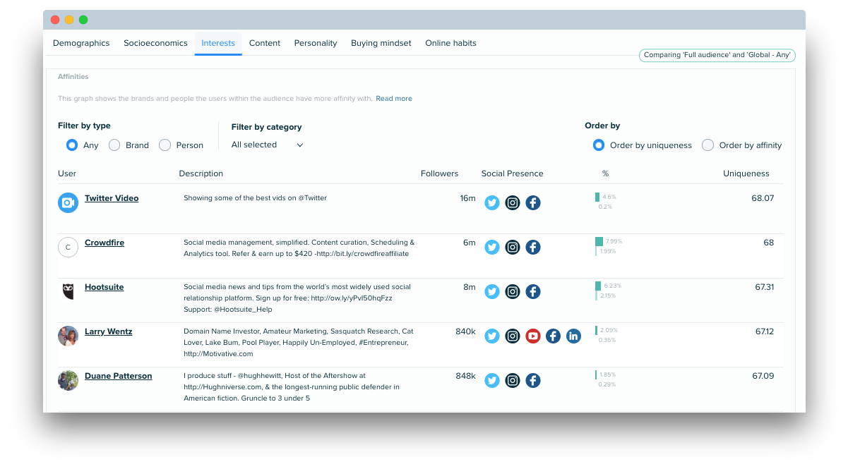Open the Larry Wentz profile link

tap(109, 331)
